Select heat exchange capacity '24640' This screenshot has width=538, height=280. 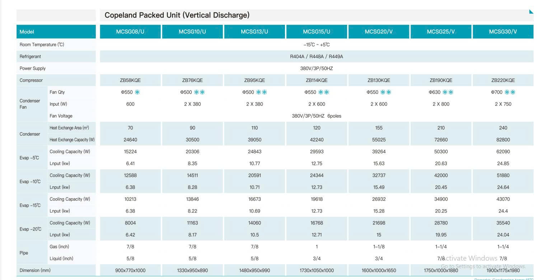click(130, 140)
